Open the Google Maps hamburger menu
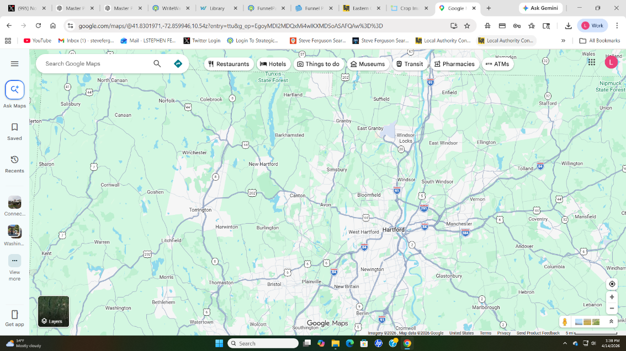626x351 pixels. pyautogui.click(x=15, y=64)
